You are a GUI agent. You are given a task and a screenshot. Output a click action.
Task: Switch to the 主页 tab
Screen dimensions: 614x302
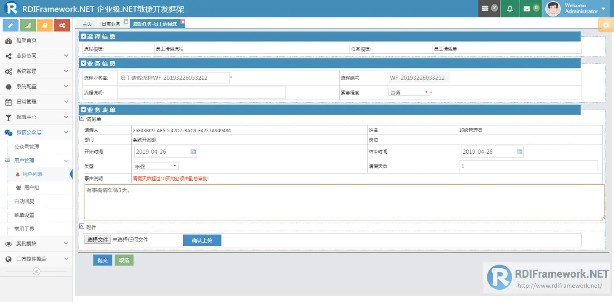pyautogui.click(x=87, y=24)
